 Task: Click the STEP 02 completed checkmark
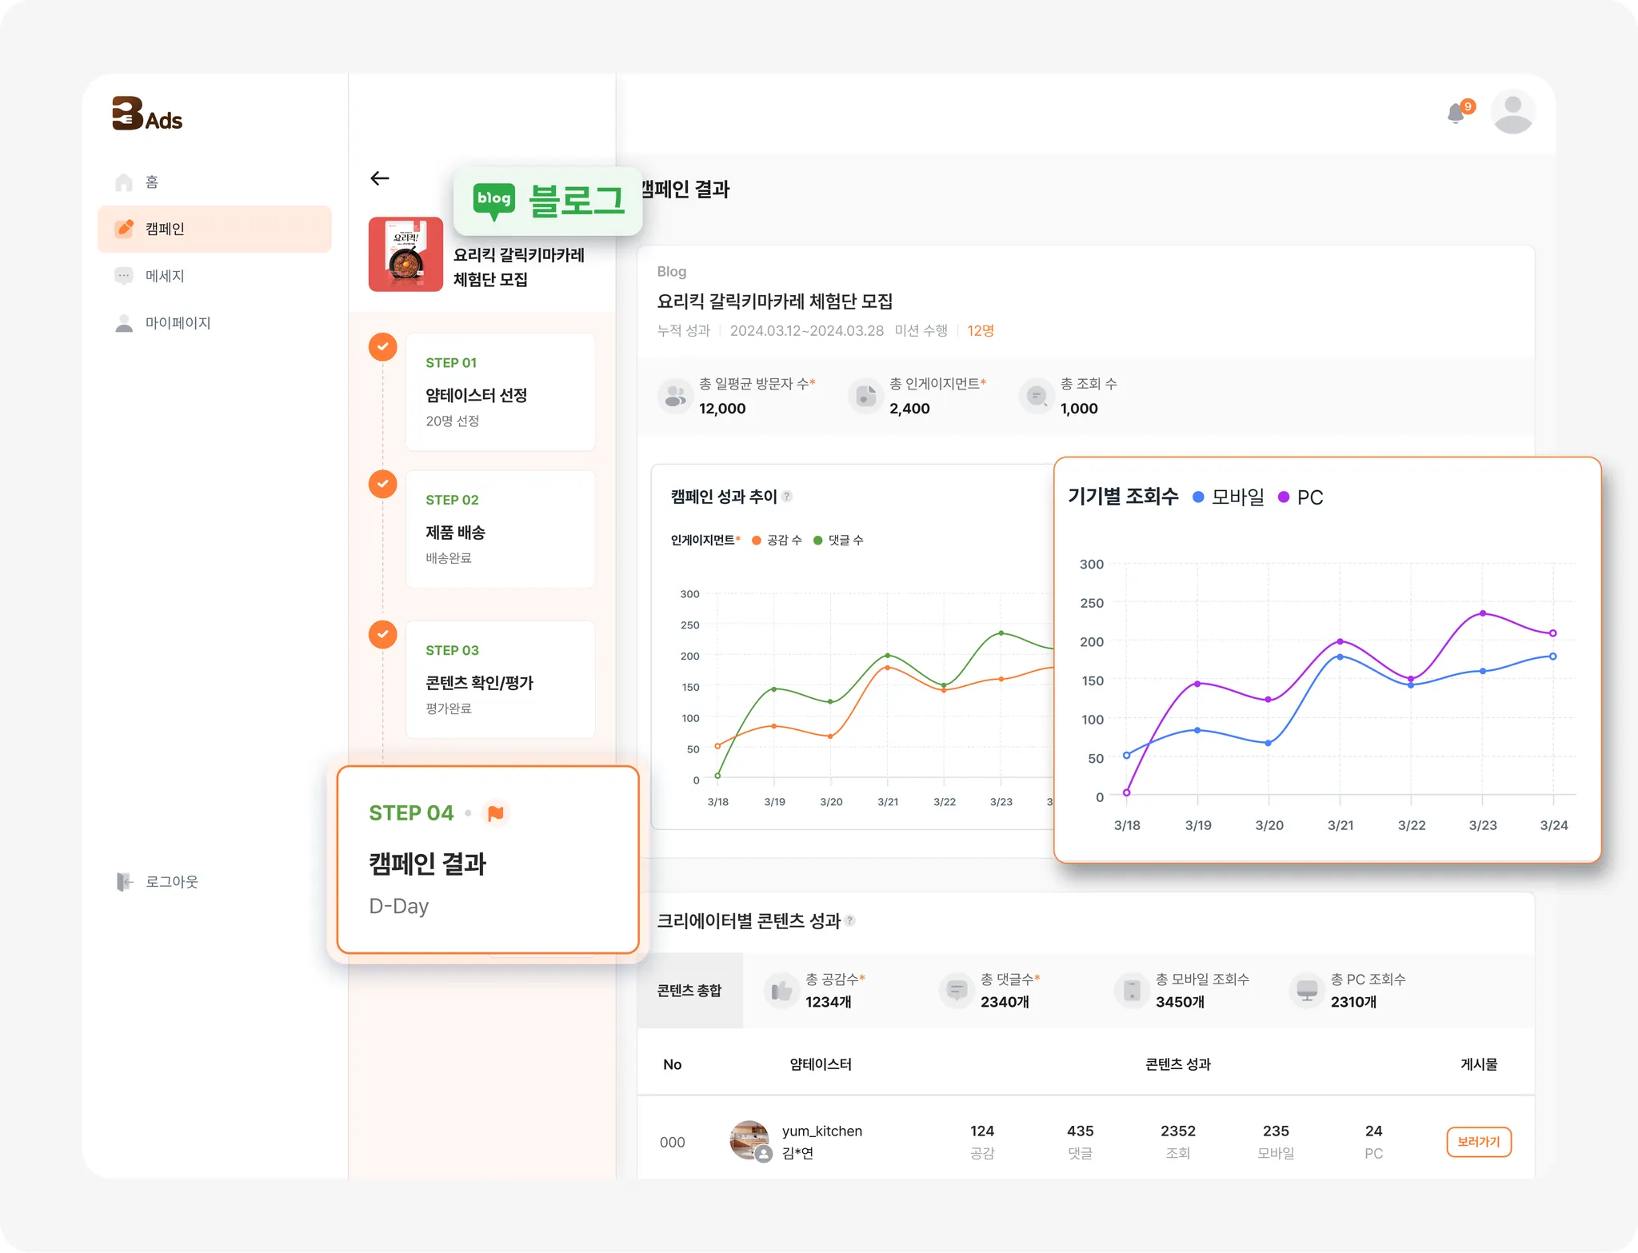coord(383,484)
